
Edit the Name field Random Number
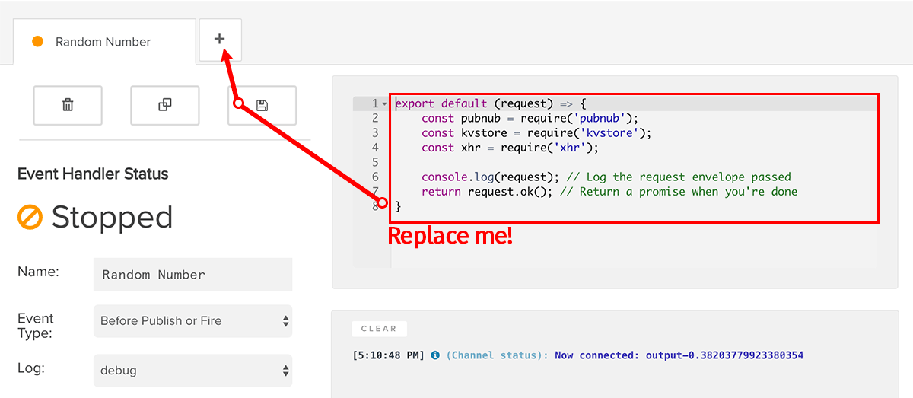192,274
